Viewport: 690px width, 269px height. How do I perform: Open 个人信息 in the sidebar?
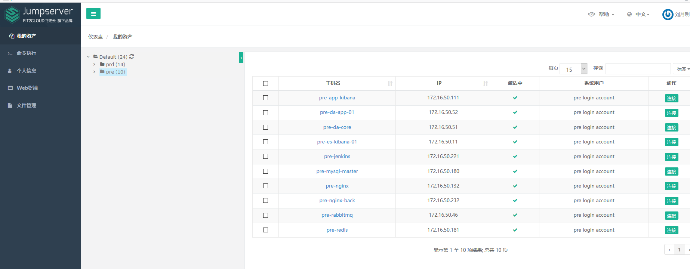point(40,71)
